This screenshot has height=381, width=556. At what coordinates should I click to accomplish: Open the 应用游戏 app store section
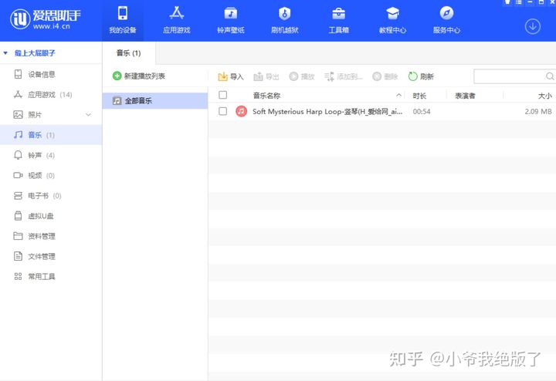177,20
